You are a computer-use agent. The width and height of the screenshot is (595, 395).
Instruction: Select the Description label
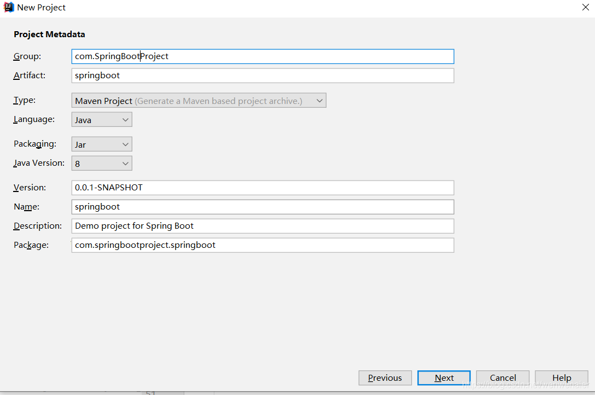coord(38,226)
